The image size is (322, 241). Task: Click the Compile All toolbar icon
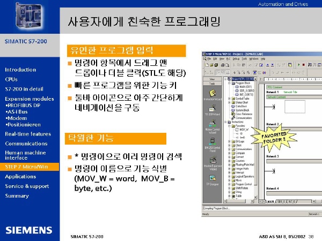tap(261, 65)
